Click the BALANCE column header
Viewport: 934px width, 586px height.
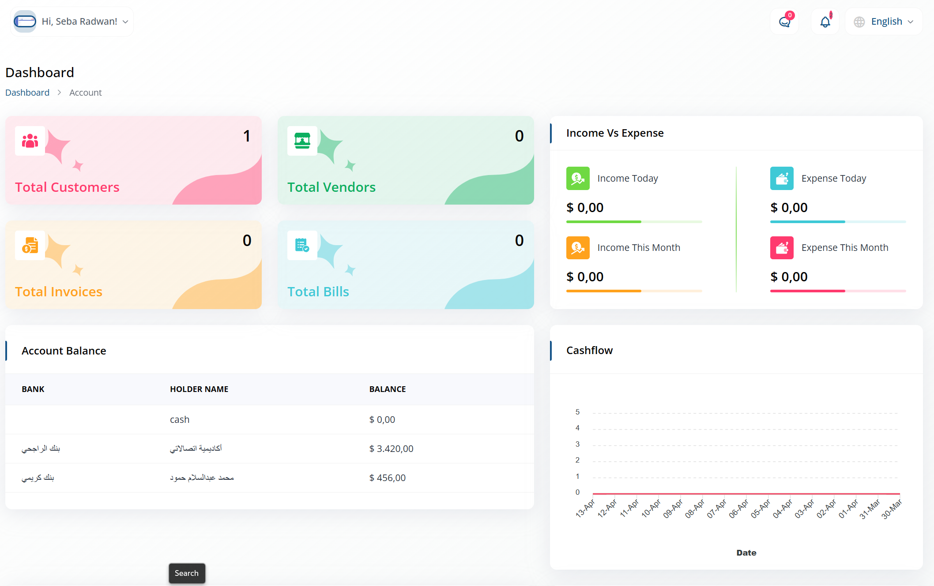coord(388,389)
